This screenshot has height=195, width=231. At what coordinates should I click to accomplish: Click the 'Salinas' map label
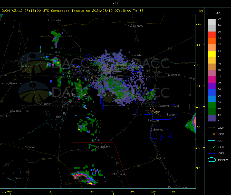pos(44,104)
